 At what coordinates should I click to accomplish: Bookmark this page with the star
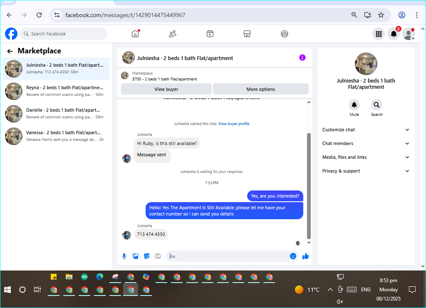pyautogui.click(x=381, y=15)
